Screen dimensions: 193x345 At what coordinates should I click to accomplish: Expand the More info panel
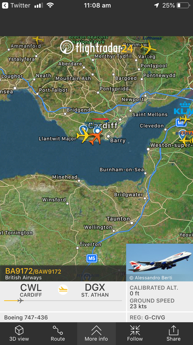(x=97, y=334)
